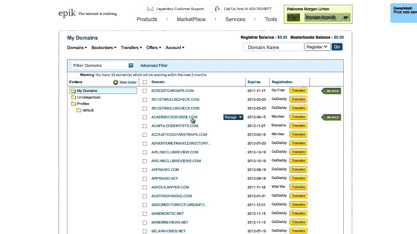Click the filter domains search icon
This screenshot has width=417, height=234.
131,65
